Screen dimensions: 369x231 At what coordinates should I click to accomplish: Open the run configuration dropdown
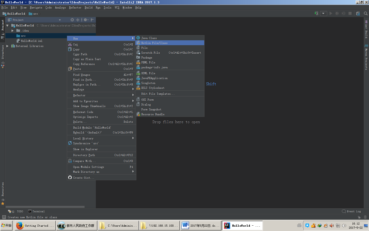click(323, 14)
